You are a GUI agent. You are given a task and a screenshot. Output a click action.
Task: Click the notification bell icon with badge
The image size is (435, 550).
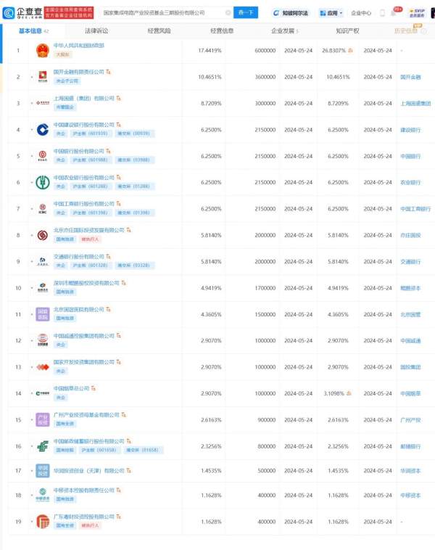point(395,12)
